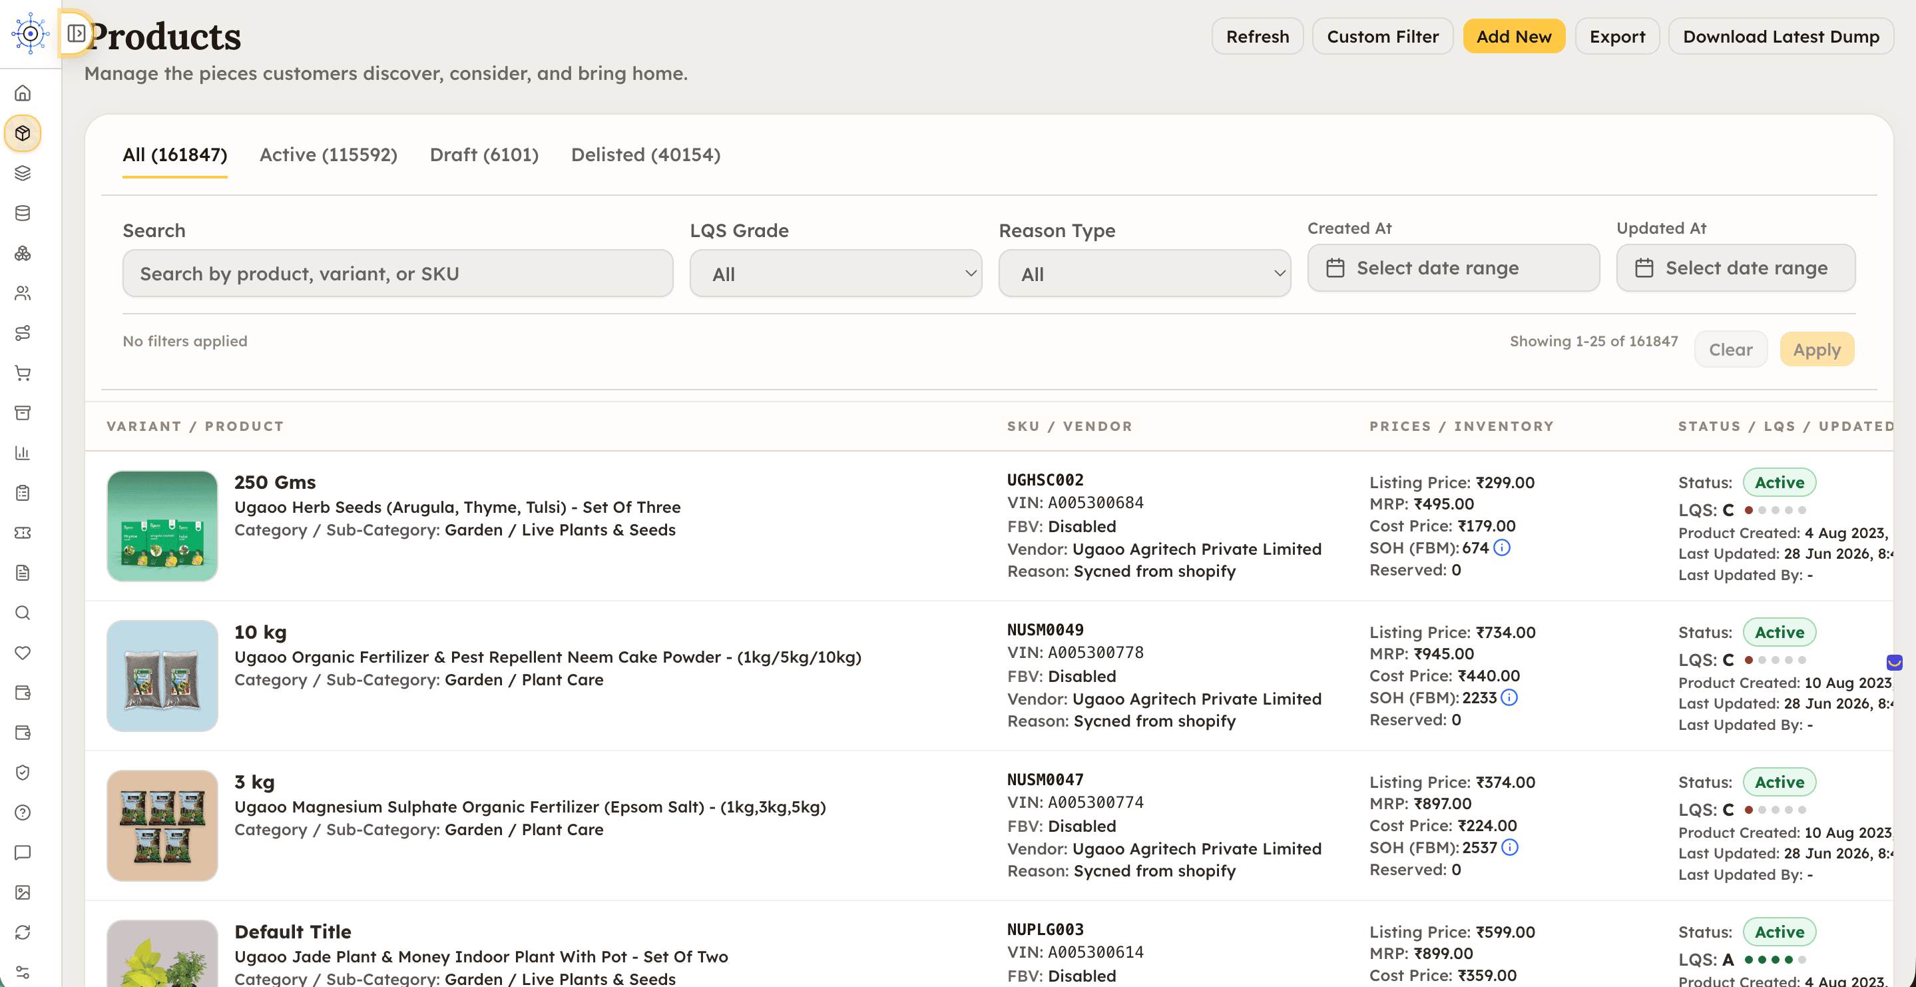Open the Created At date range picker
1916x987 pixels.
1453,268
